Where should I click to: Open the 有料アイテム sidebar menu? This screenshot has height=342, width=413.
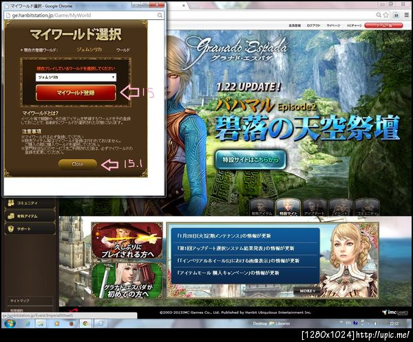30,216
